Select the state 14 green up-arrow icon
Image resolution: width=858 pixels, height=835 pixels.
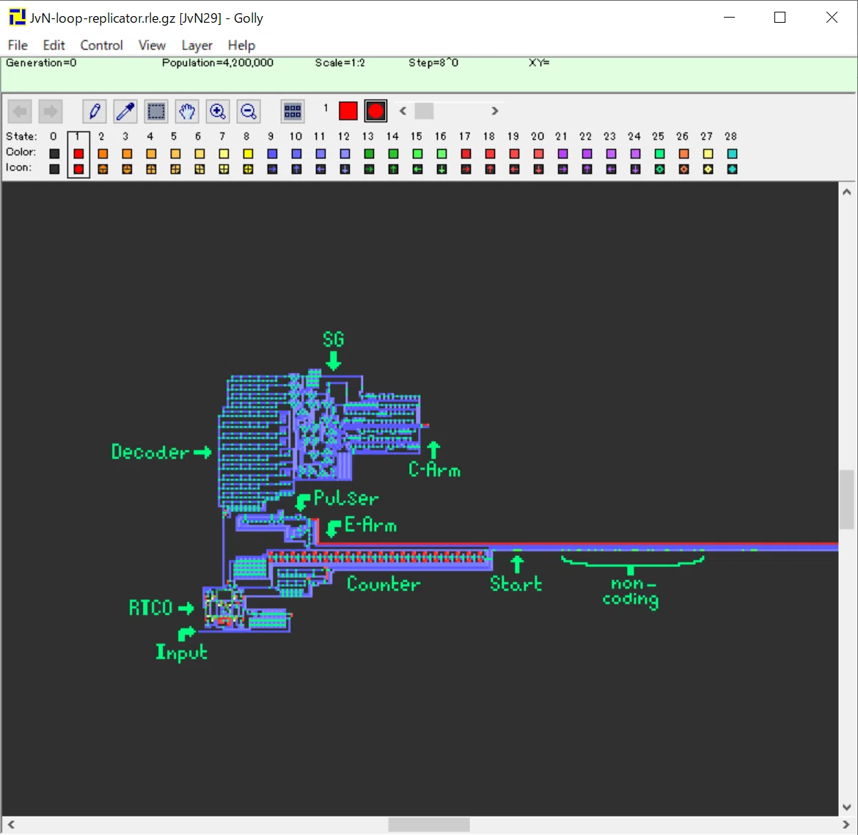(393, 169)
